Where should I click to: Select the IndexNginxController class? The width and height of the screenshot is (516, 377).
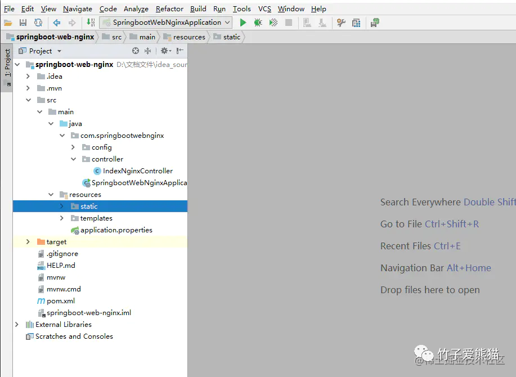click(x=133, y=171)
